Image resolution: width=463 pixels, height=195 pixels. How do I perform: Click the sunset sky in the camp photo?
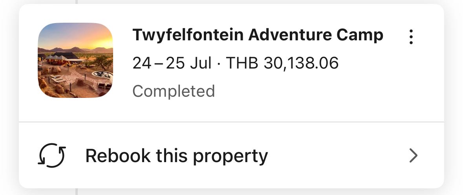pos(75,35)
